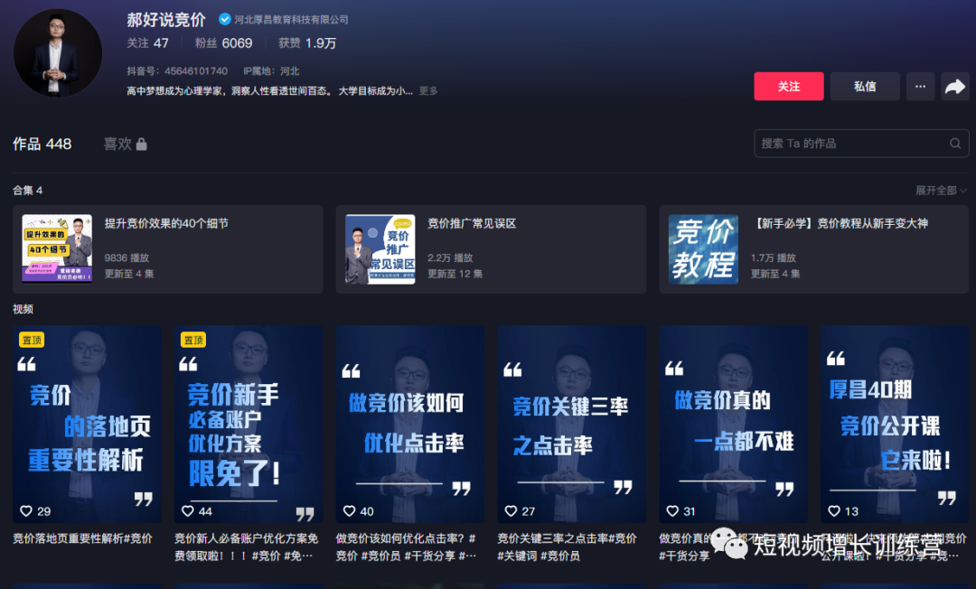Screen dimensions: 976x589
Task: Click caption 做竞价该如何优化点击率？
Action: (x=407, y=547)
